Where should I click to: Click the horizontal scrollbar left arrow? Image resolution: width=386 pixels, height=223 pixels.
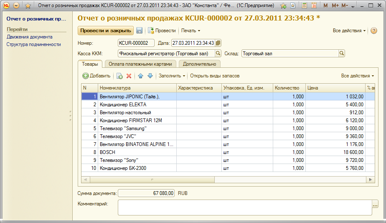pos(85,179)
